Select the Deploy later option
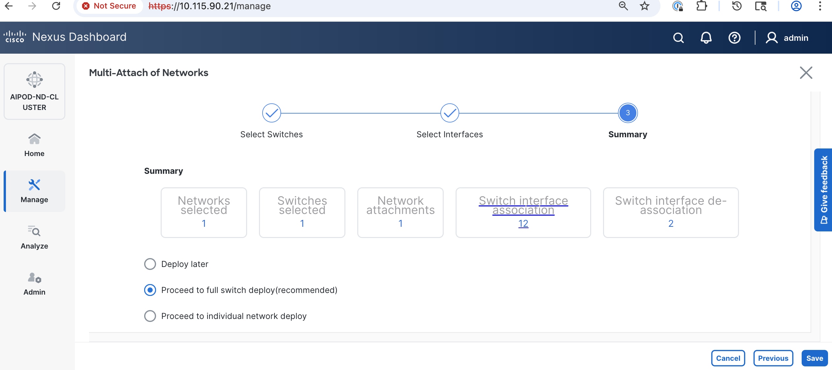Viewport: 832px width, 370px height. coord(150,264)
